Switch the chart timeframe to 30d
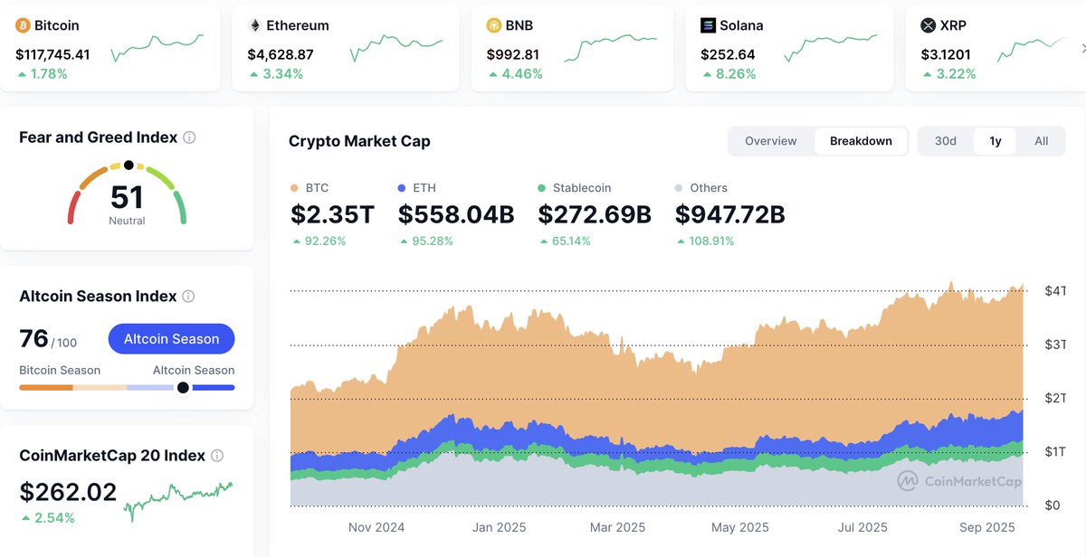The image size is (1086, 557). coord(946,141)
